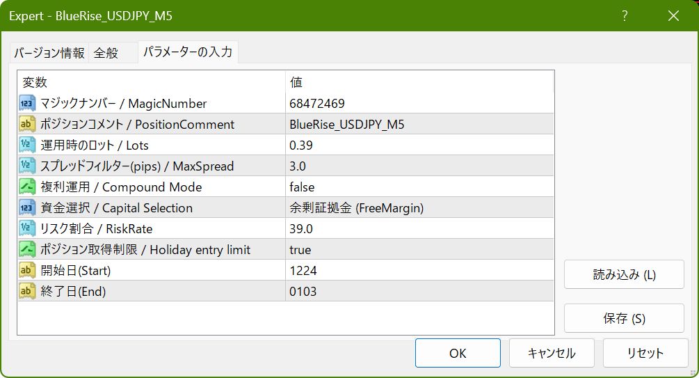Click the Capital Selection enum icon
Image resolution: width=699 pixels, height=378 pixels.
tap(27, 208)
